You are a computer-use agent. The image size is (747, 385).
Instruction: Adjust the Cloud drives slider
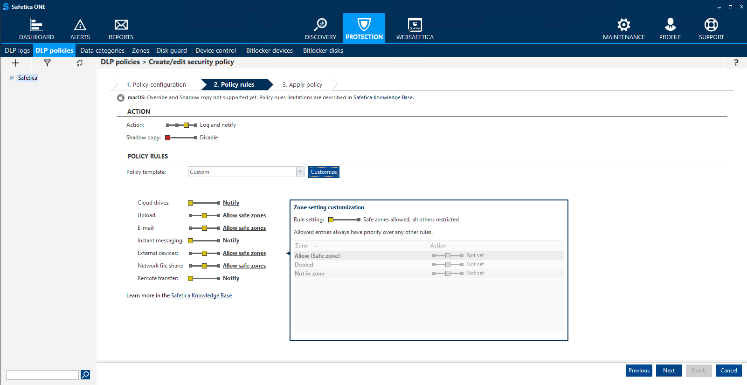pyautogui.click(x=204, y=203)
